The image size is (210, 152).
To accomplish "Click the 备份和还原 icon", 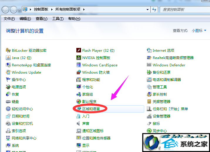I will (149, 72).
